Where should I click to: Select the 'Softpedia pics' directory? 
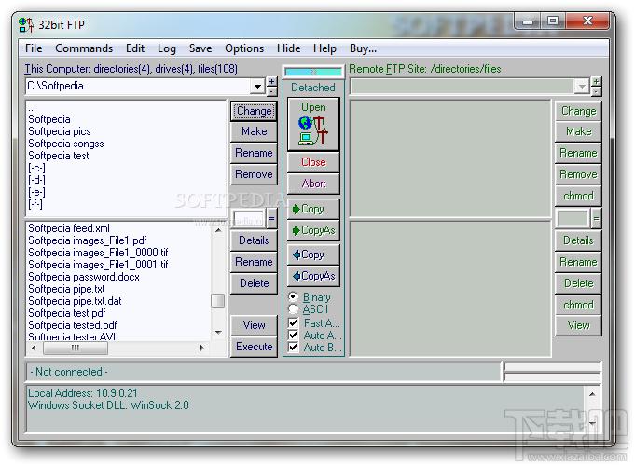[59, 131]
